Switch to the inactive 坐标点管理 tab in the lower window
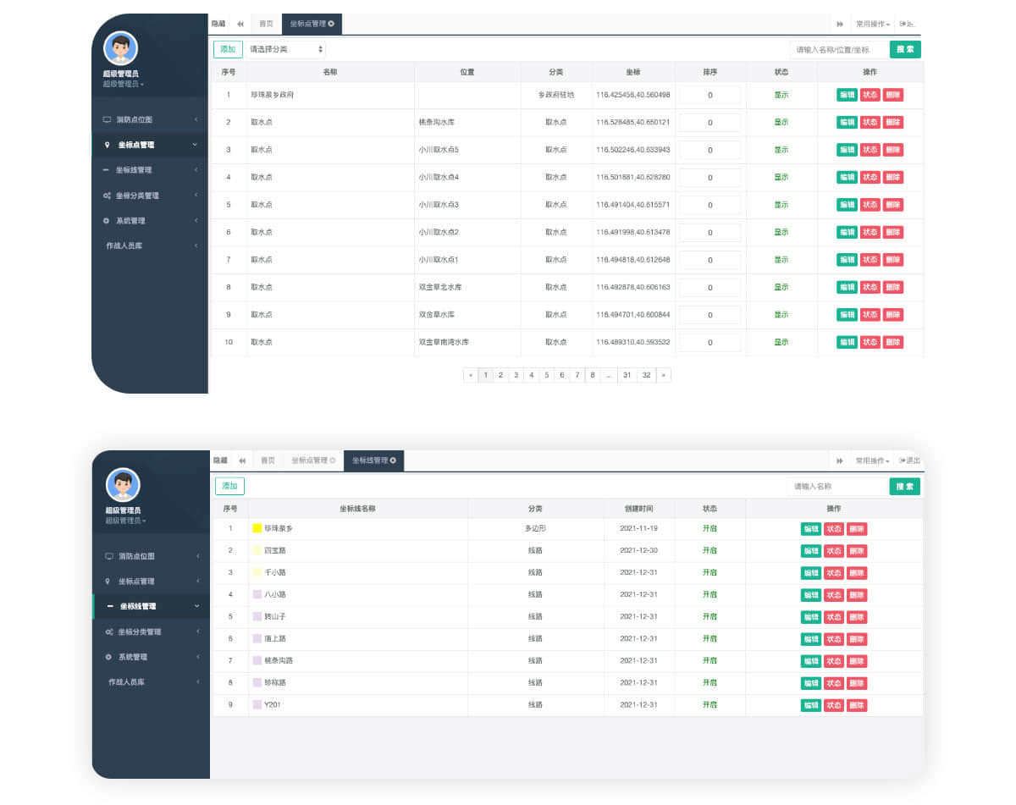Image resolution: width=1016 pixels, height=805 pixels. (x=312, y=460)
